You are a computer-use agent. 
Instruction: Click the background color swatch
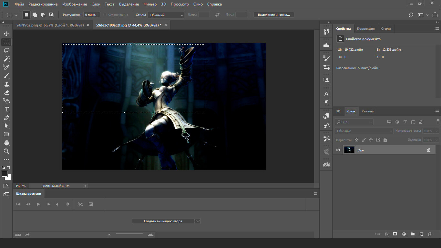pos(9,178)
